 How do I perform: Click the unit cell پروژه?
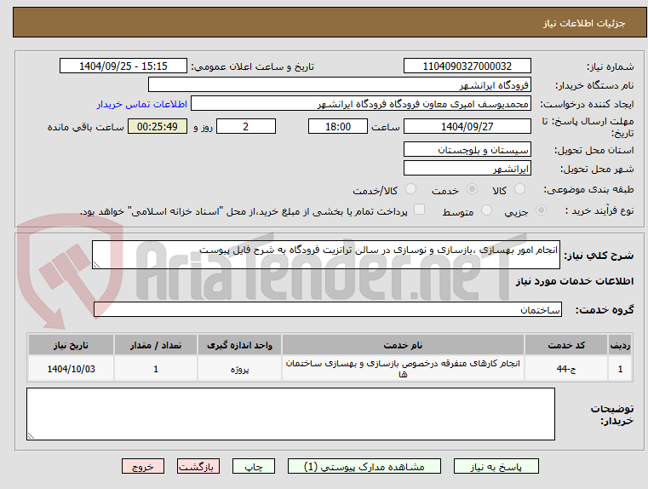(239, 369)
